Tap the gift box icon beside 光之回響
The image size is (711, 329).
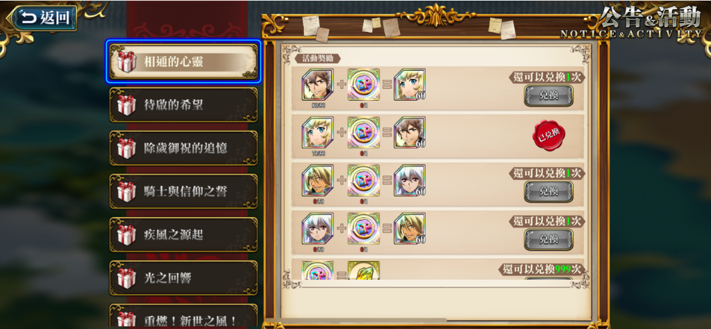(126, 278)
